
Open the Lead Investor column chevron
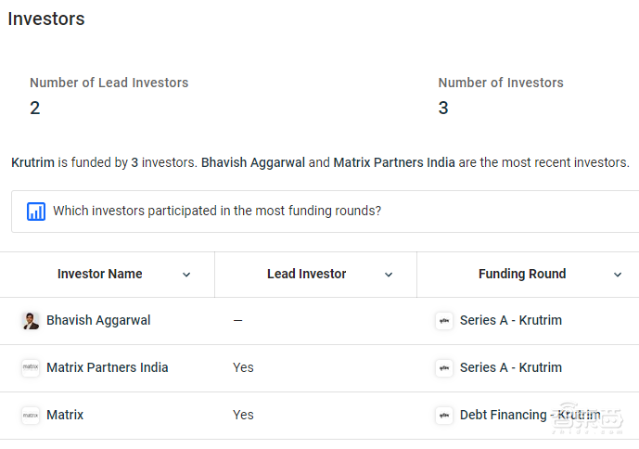tap(389, 275)
